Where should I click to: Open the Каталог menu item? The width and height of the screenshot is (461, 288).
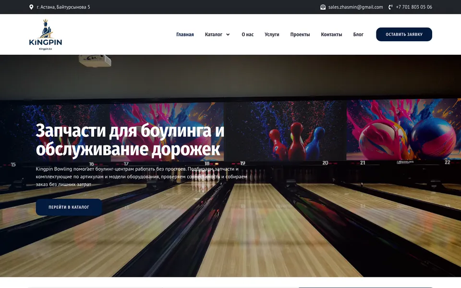[x=213, y=35]
